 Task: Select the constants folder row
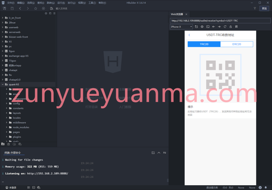click(28, 108)
